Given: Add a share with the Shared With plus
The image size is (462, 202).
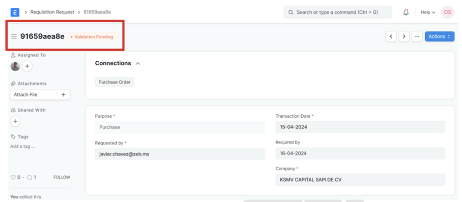Looking at the screenshot, I should pos(15,121).
